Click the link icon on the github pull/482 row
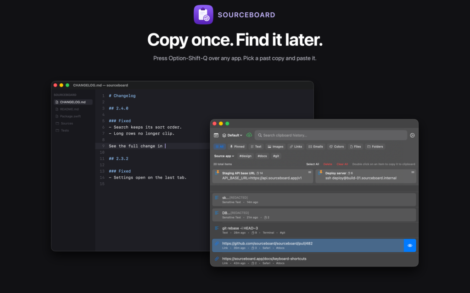Image resolution: width=470 pixels, height=293 pixels. 217,244
